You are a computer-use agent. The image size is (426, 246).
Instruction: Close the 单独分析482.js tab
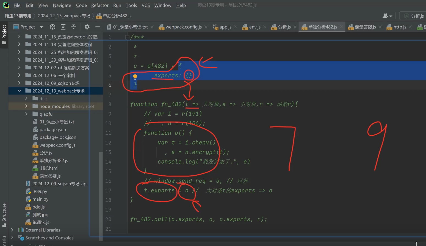point(341,27)
